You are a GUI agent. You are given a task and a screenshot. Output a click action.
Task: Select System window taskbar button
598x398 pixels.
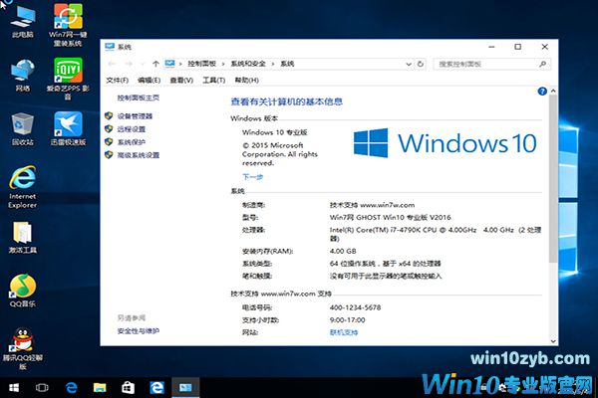tap(185, 388)
